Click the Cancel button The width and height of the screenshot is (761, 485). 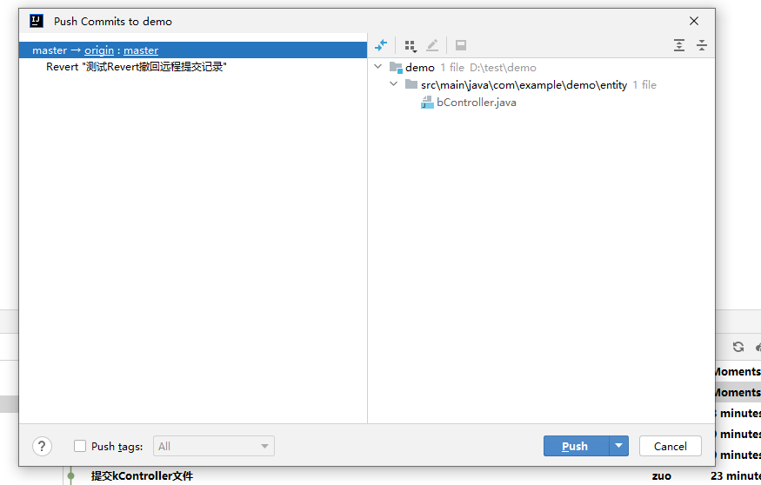670,446
